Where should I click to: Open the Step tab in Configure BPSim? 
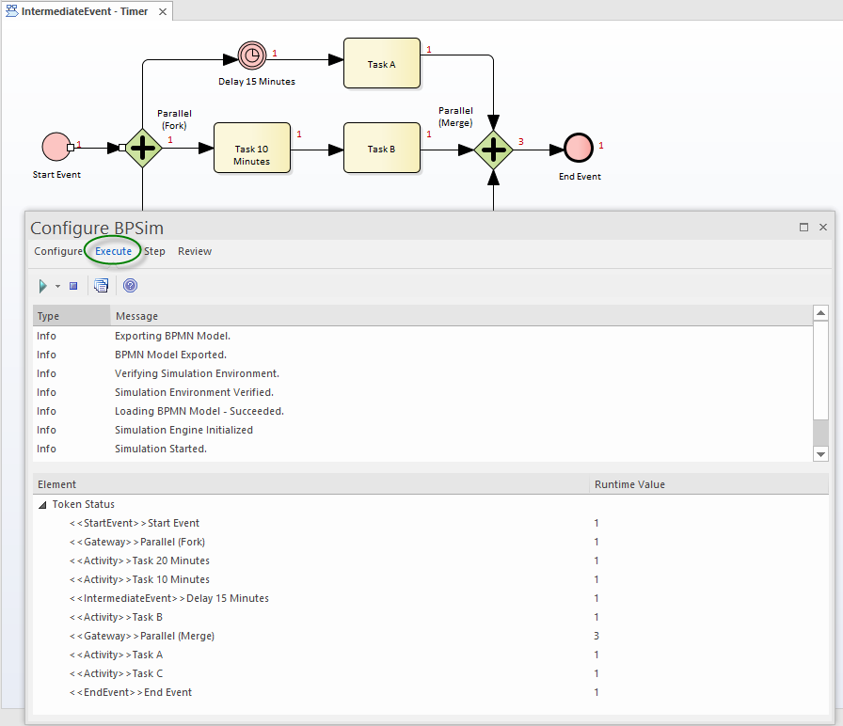pyautogui.click(x=154, y=251)
